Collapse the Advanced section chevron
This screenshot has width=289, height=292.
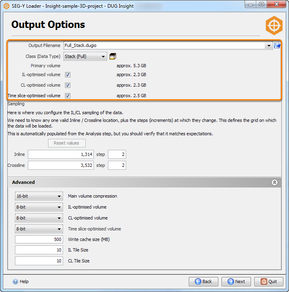point(274,182)
